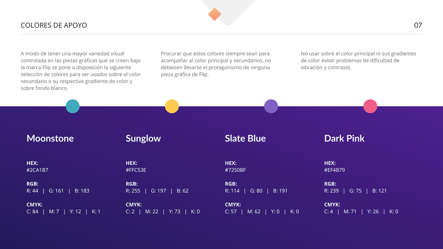Click the paragraph starting with Procurar
This screenshot has height=249, width=443.
216,64
